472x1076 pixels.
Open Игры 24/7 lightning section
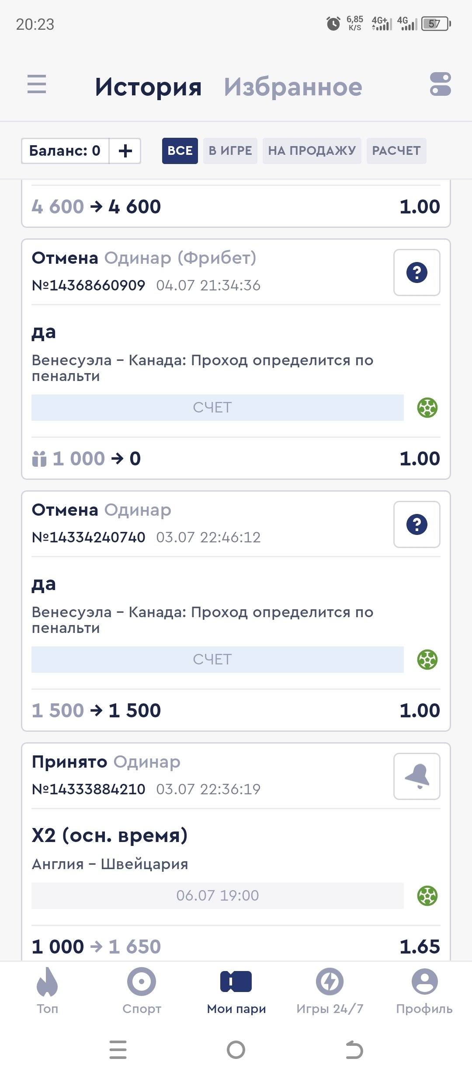[x=330, y=990]
